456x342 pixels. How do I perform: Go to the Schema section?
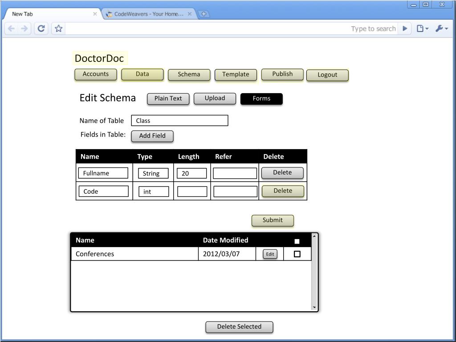(x=189, y=74)
